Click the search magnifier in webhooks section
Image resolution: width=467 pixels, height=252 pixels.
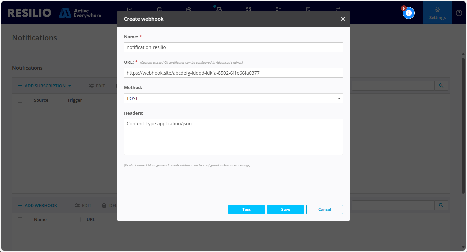tap(441, 205)
